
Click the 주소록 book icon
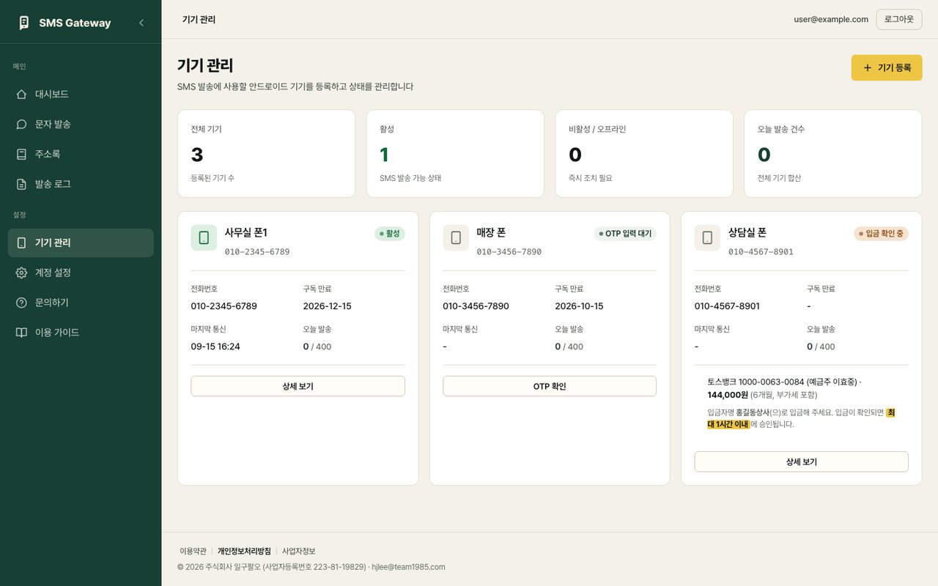tap(21, 155)
